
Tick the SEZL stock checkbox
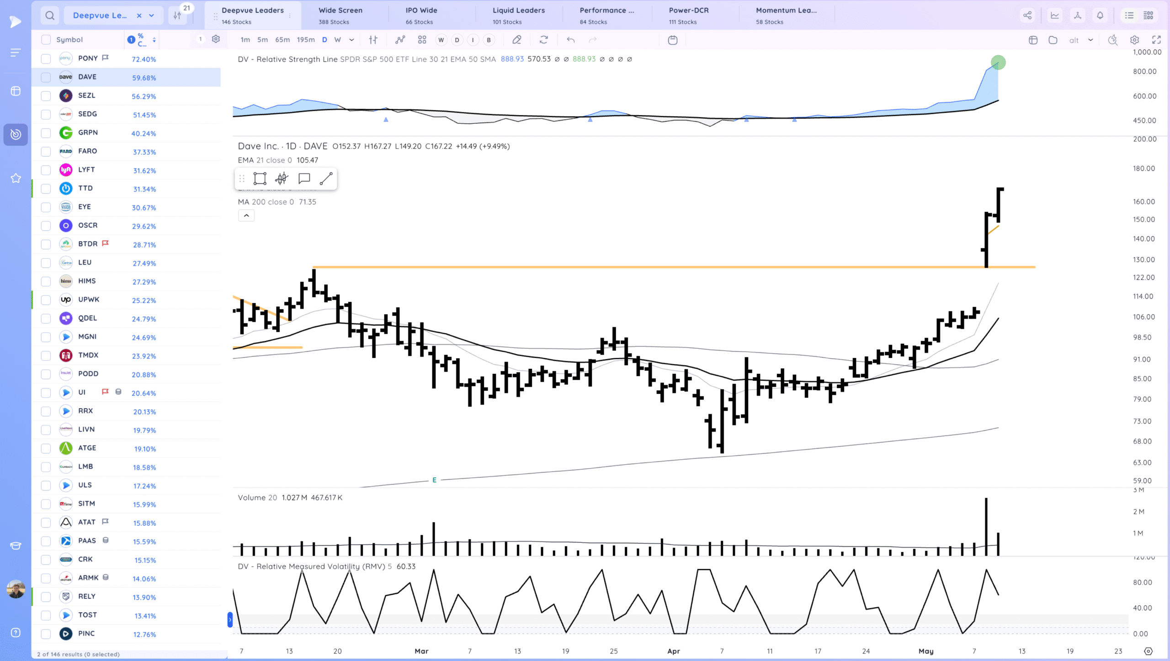[46, 96]
